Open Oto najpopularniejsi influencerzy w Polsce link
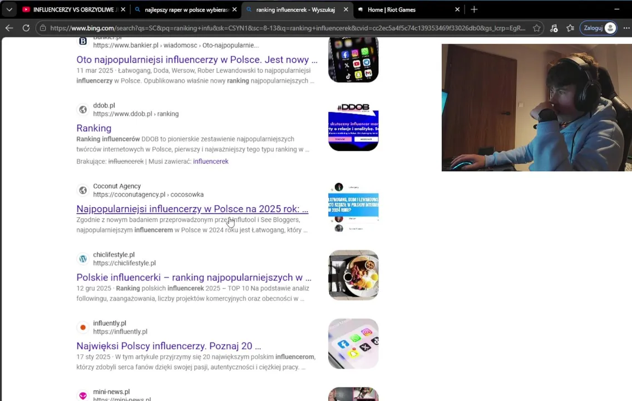The height and width of the screenshot is (401, 632). pos(197,60)
